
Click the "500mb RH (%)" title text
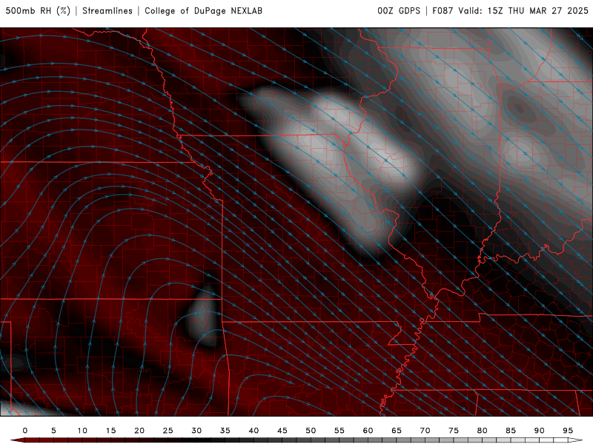coord(38,11)
